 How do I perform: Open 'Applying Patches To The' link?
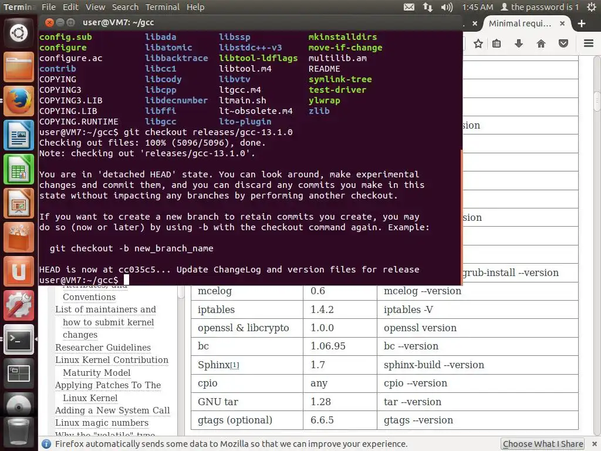point(108,385)
